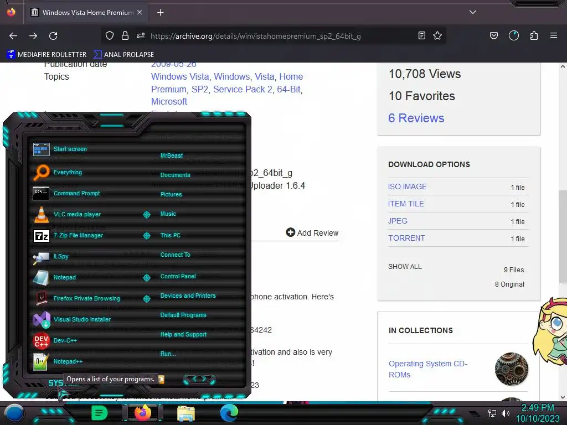Open Devices and Printers
The image size is (567, 425).
pos(188,296)
